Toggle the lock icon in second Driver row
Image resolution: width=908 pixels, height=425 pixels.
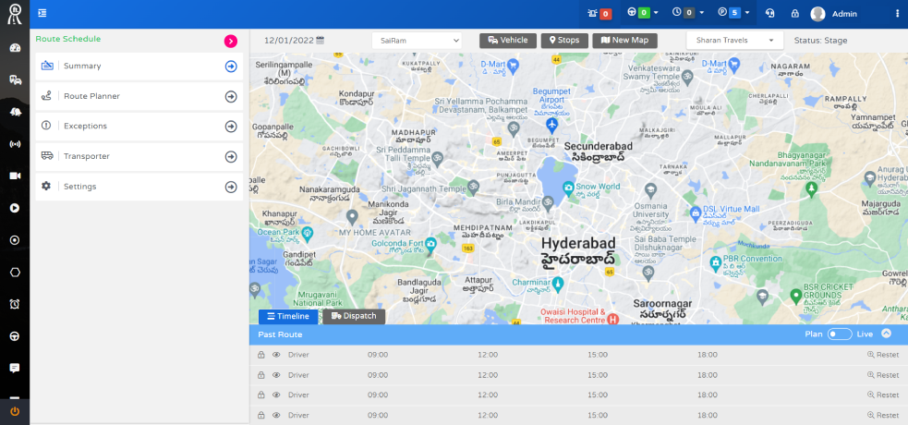(260, 375)
